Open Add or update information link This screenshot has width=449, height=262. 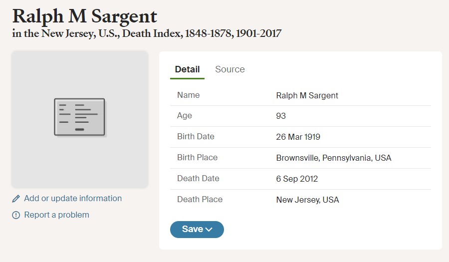click(73, 199)
